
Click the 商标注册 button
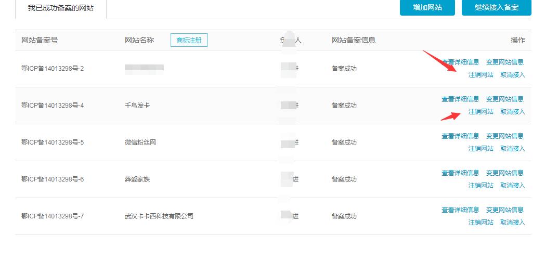click(189, 40)
